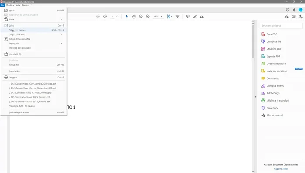Viewport: 305px width, 173px height.
Task: Go to previous page arrow icon
Action: coord(98,17)
